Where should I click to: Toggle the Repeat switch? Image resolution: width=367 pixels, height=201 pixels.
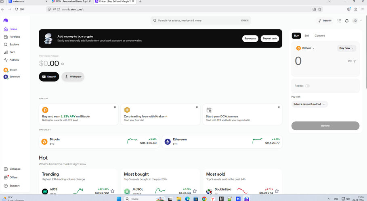click(307, 86)
